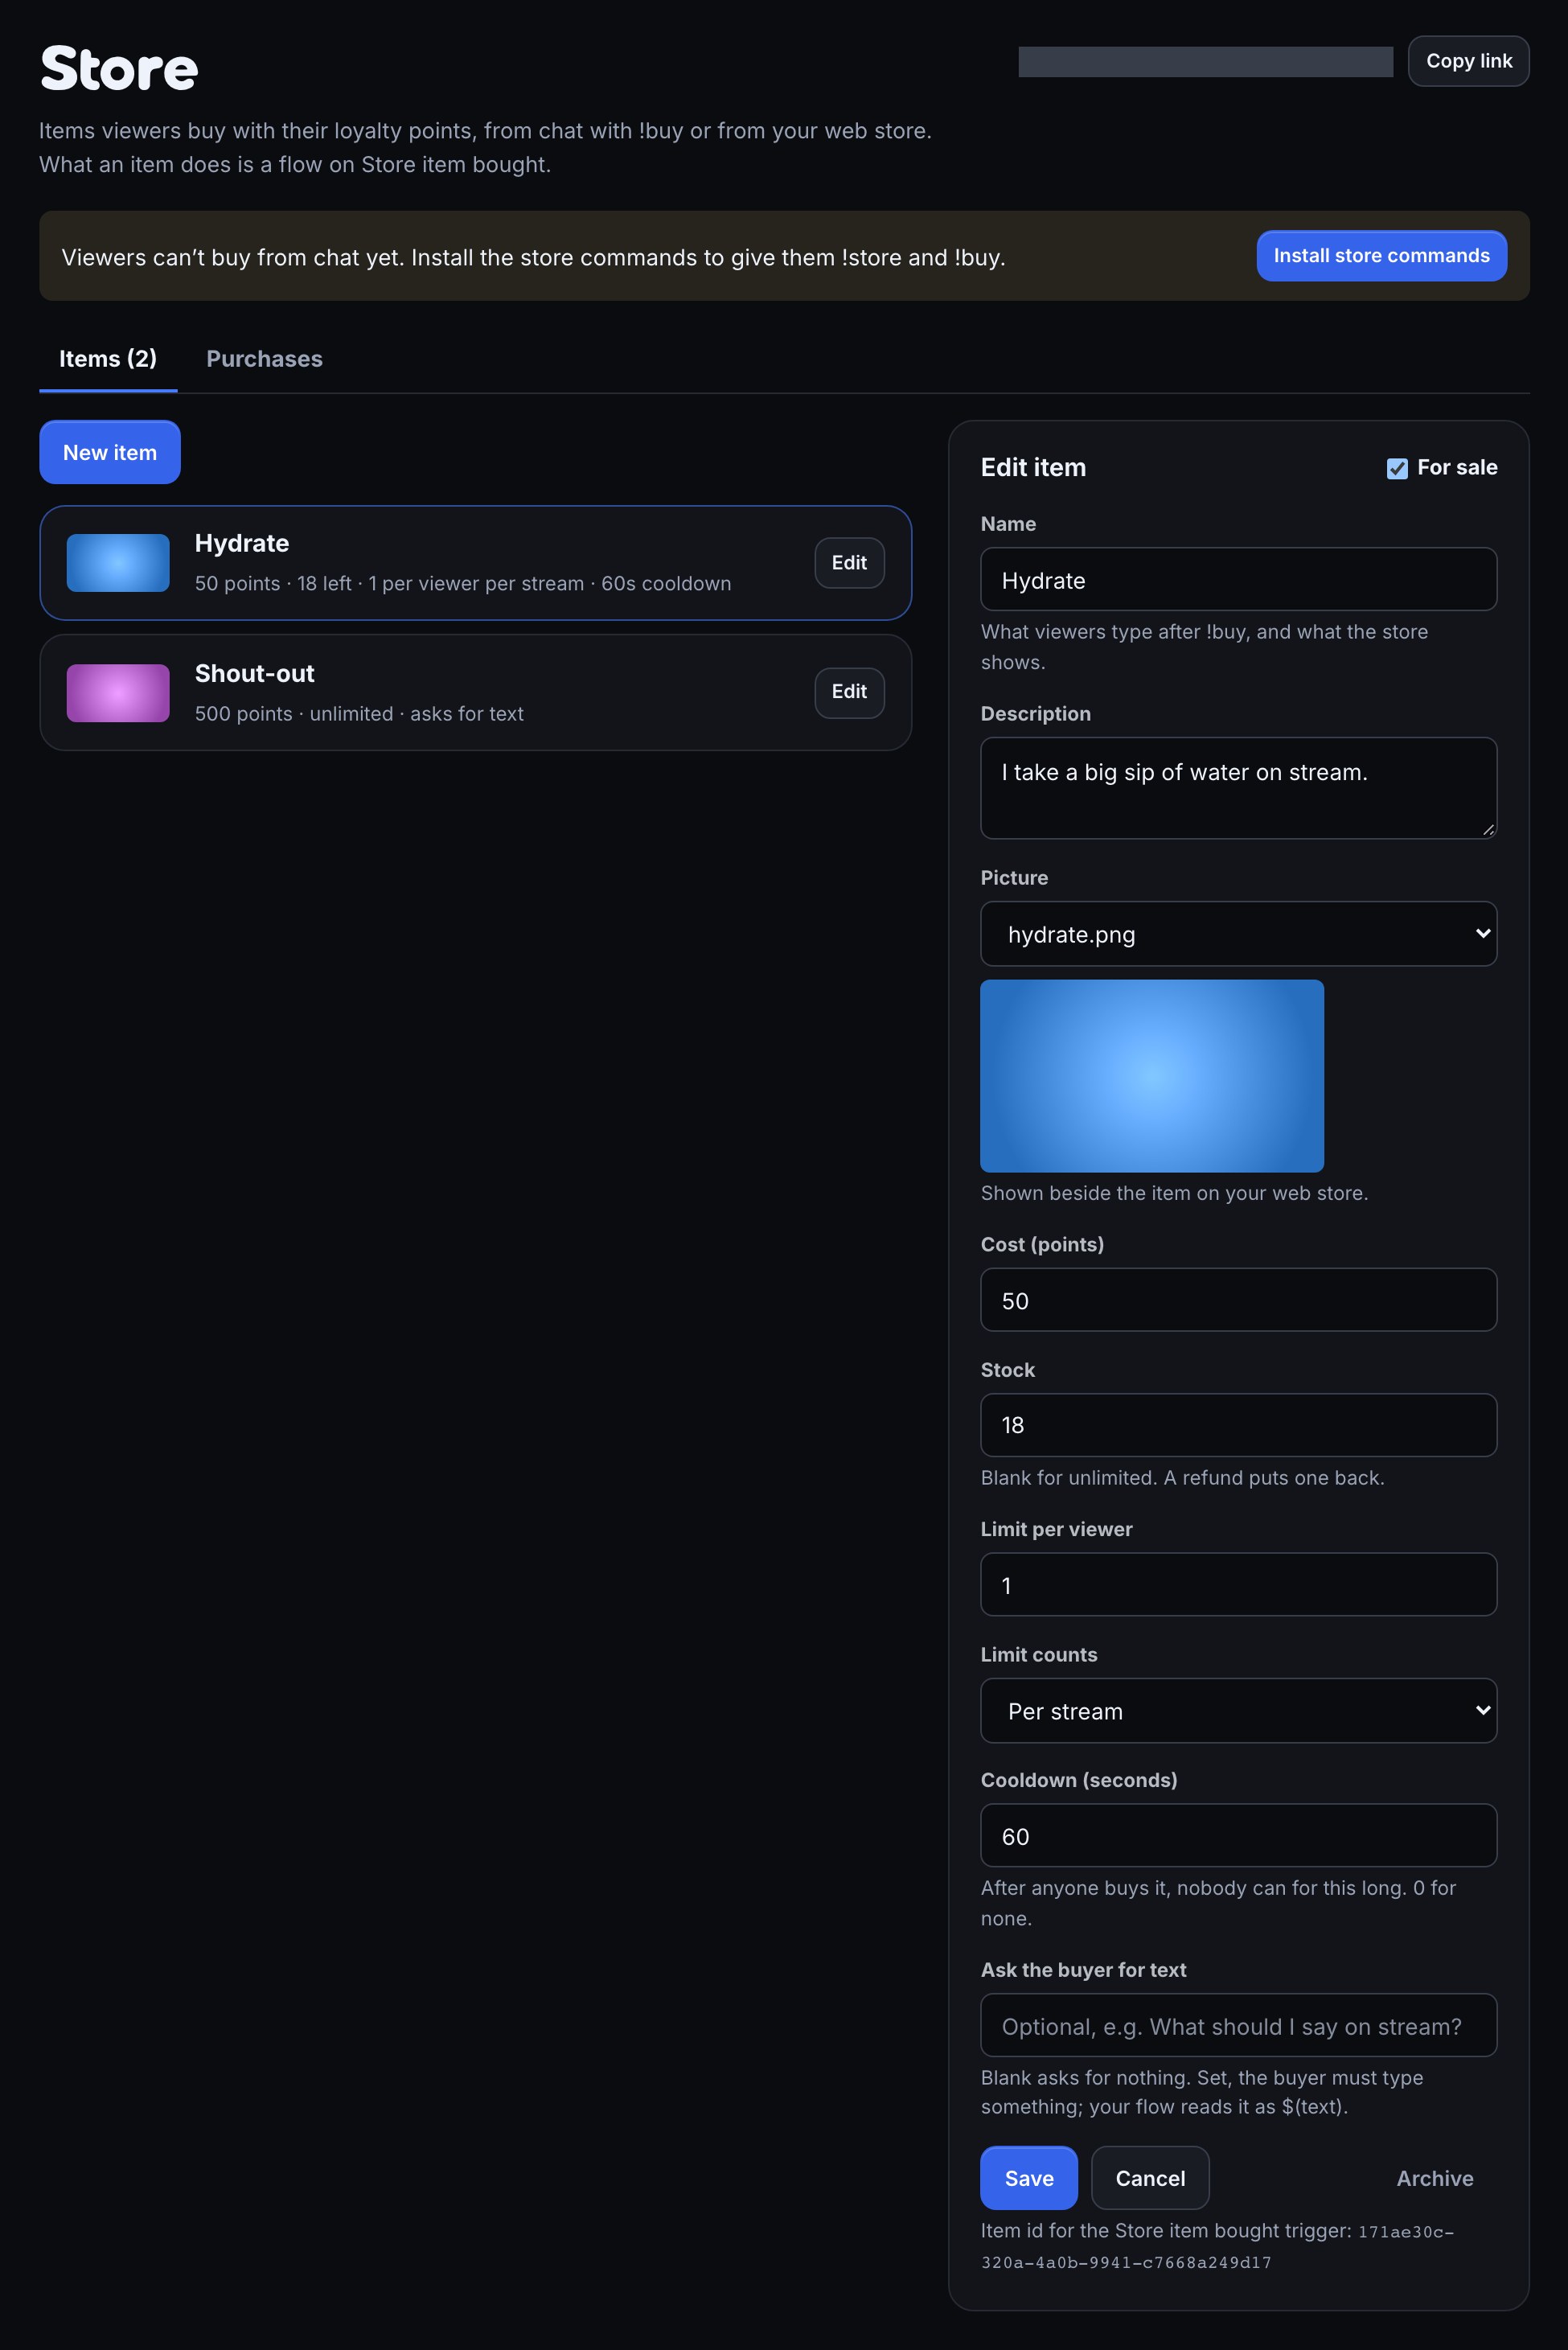Save the edited item
1568x2350 pixels.
coord(1028,2178)
